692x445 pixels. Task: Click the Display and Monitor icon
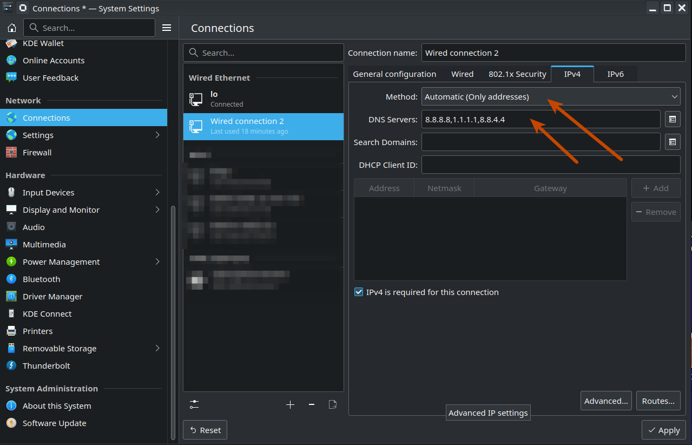(11, 210)
